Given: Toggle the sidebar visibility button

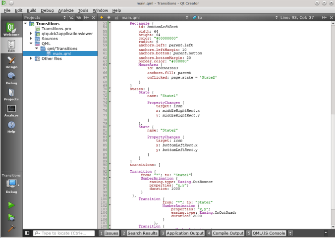Looking at the screenshot, I should tap(27, 233).
